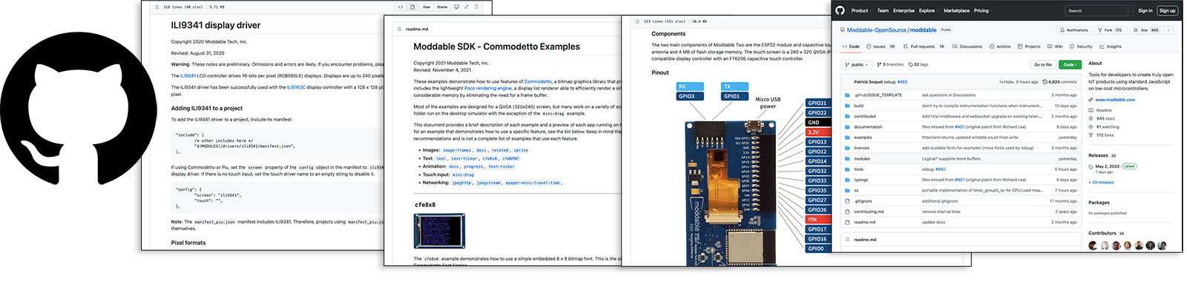Click the desktop open icon in ILI9341 toolbar

(x=456, y=7)
